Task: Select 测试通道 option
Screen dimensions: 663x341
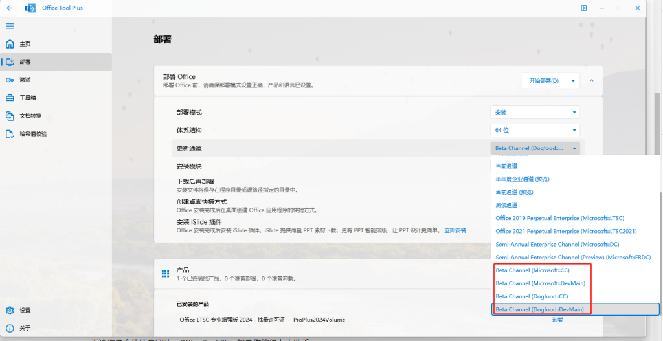Action: click(576, 205)
